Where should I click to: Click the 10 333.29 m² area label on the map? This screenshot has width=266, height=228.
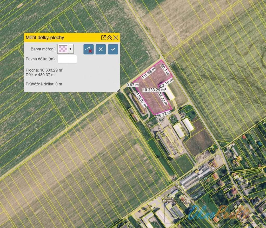[154, 90]
